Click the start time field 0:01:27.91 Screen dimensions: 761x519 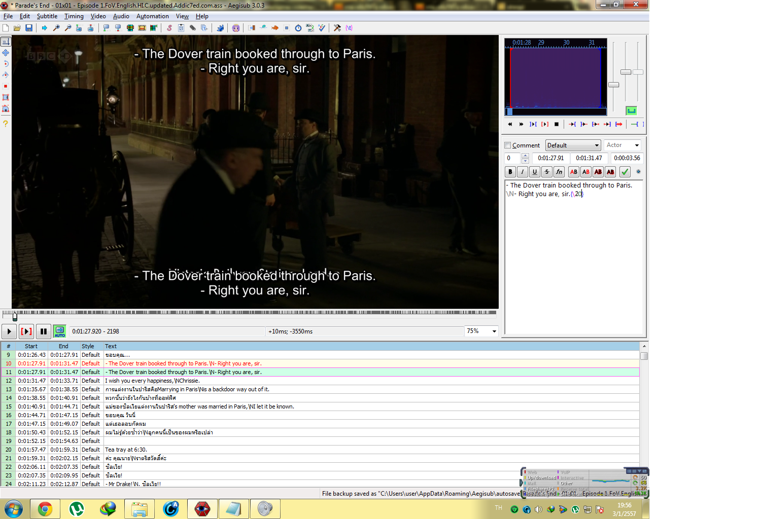click(551, 158)
